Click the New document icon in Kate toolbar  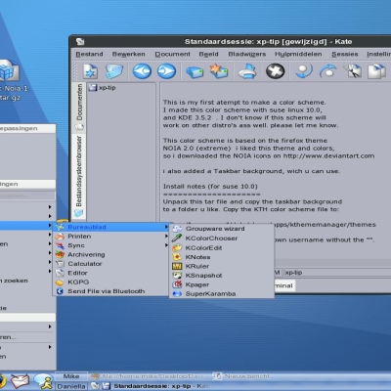click(90, 71)
